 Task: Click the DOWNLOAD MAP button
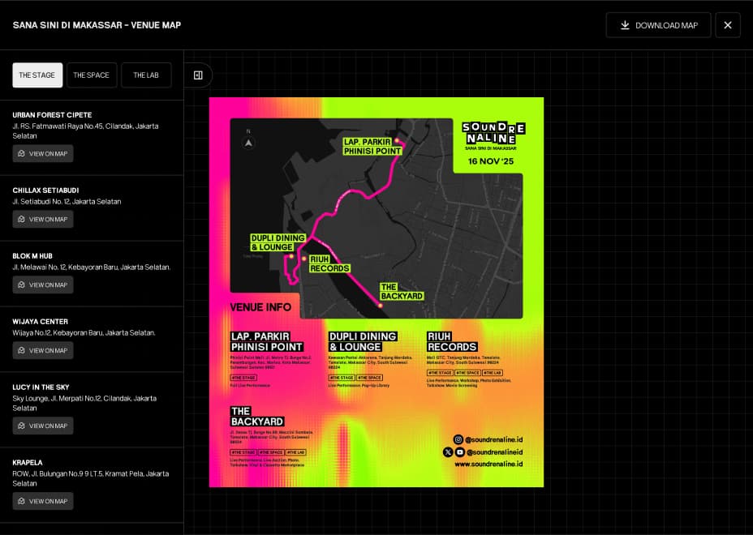[658, 25]
